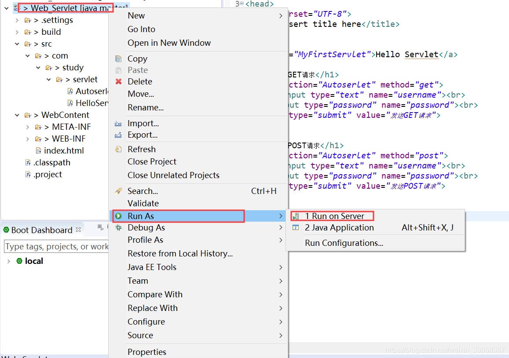Open the Java EE Tools submenu
This screenshot has width=509, height=358.
coord(198,267)
